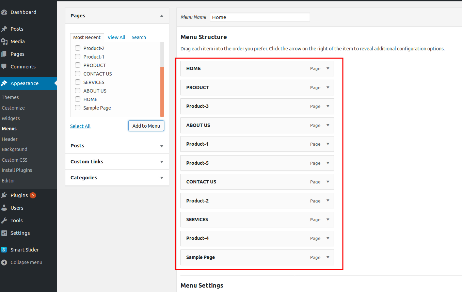Click inside the Menu Name field
The image size is (462, 292).
259,17
